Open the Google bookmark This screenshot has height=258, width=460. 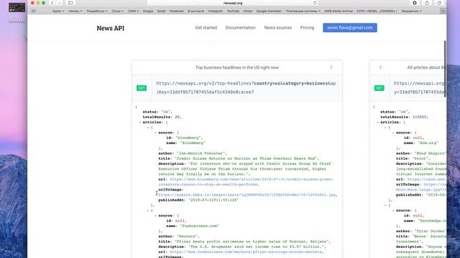[148, 11]
